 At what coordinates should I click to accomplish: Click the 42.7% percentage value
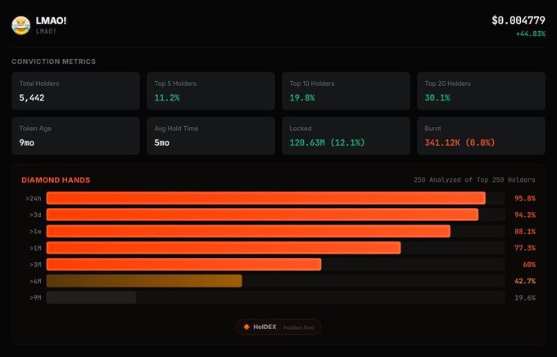[525, 281]
